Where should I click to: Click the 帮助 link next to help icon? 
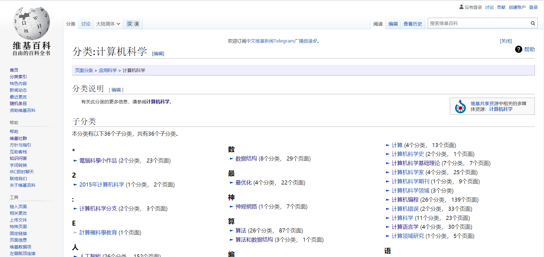(529, 49)
